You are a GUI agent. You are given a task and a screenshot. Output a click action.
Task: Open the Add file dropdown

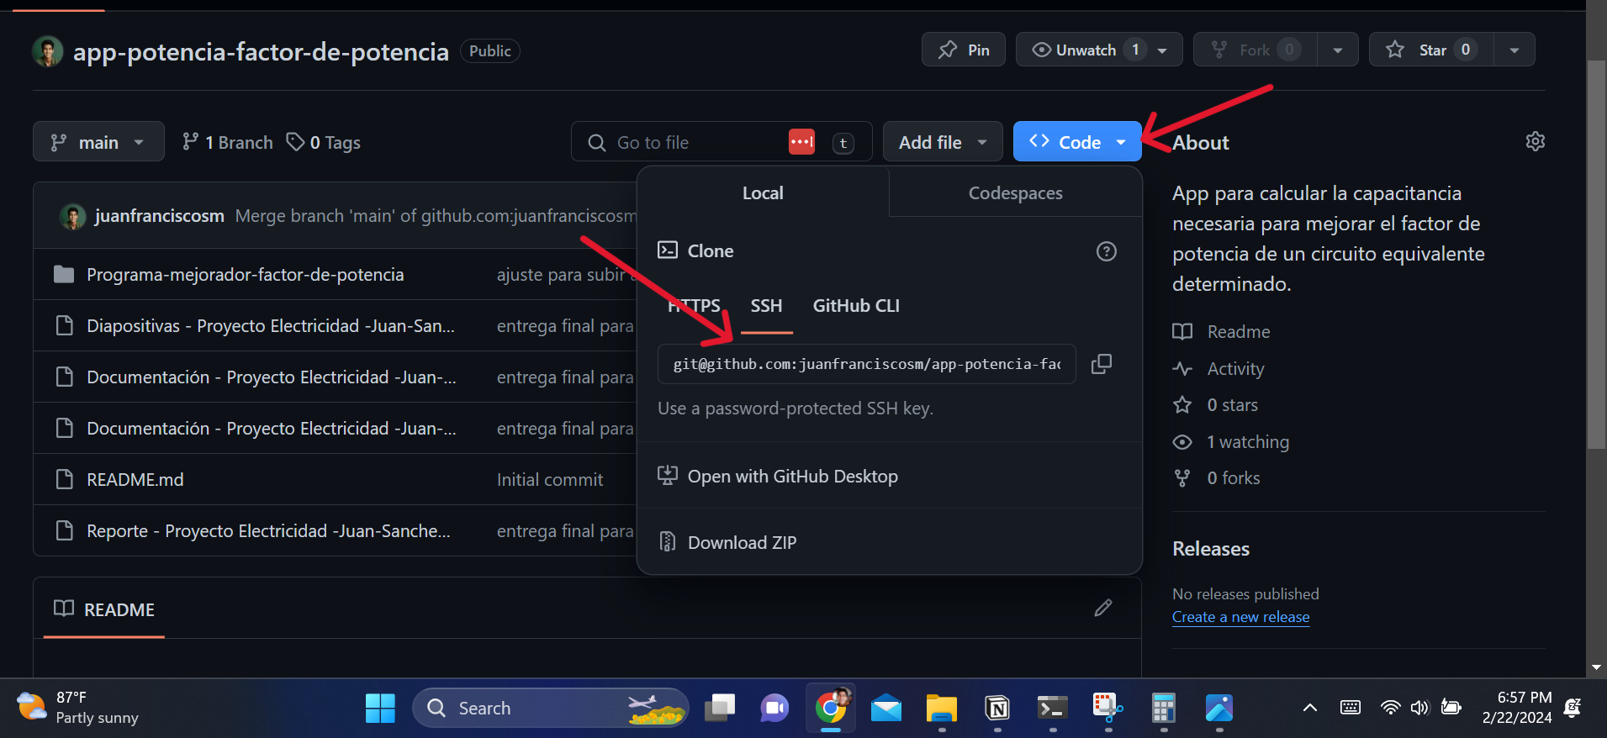click(943, 142)
